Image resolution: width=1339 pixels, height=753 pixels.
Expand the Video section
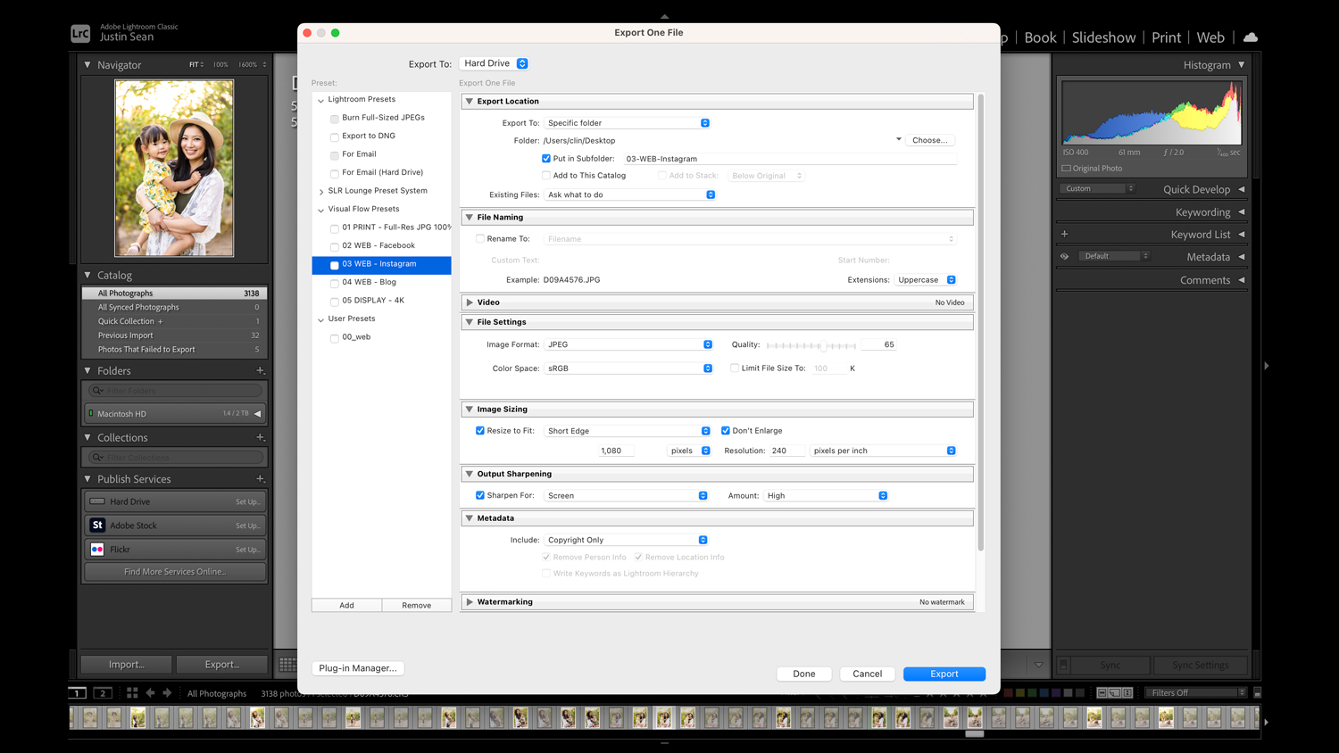click(x=470, y=302)
